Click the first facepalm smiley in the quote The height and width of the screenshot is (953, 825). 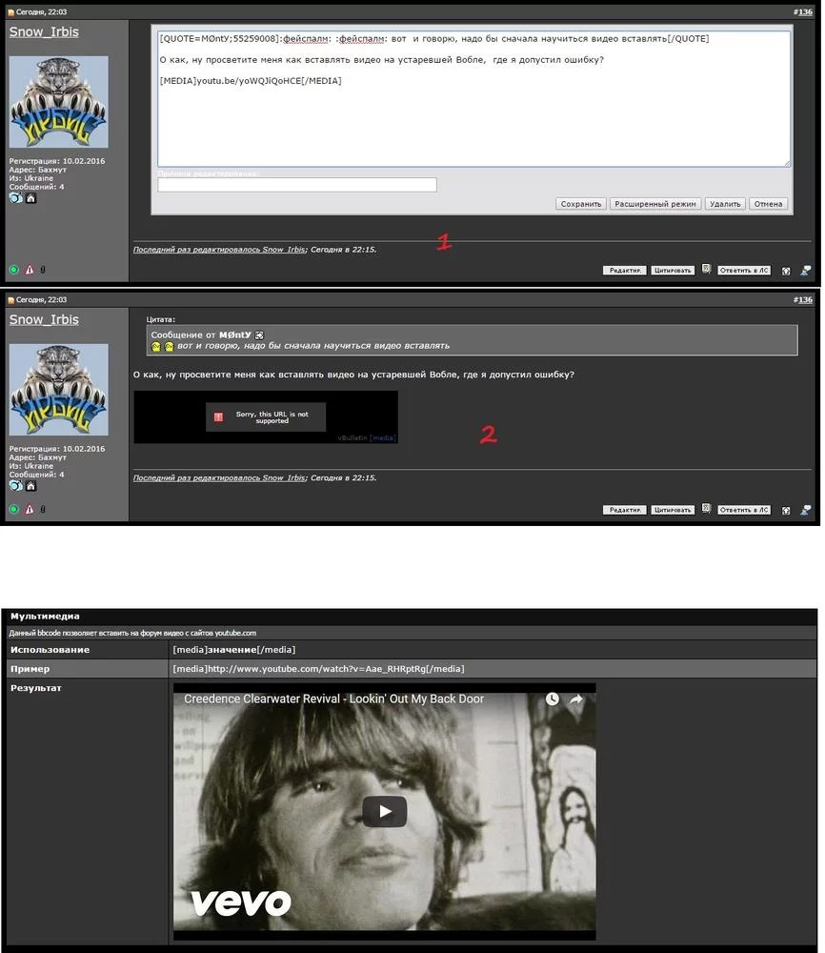click(155, 347)
